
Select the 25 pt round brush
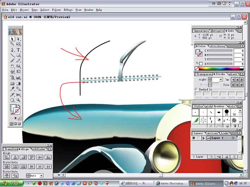click(227, 112)
